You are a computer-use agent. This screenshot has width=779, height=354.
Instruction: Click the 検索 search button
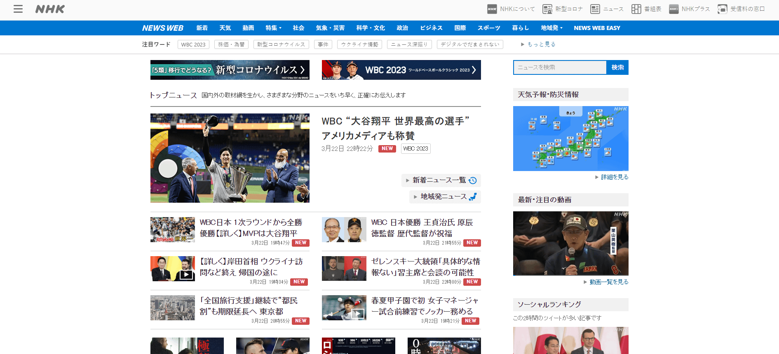coord(617,67)
